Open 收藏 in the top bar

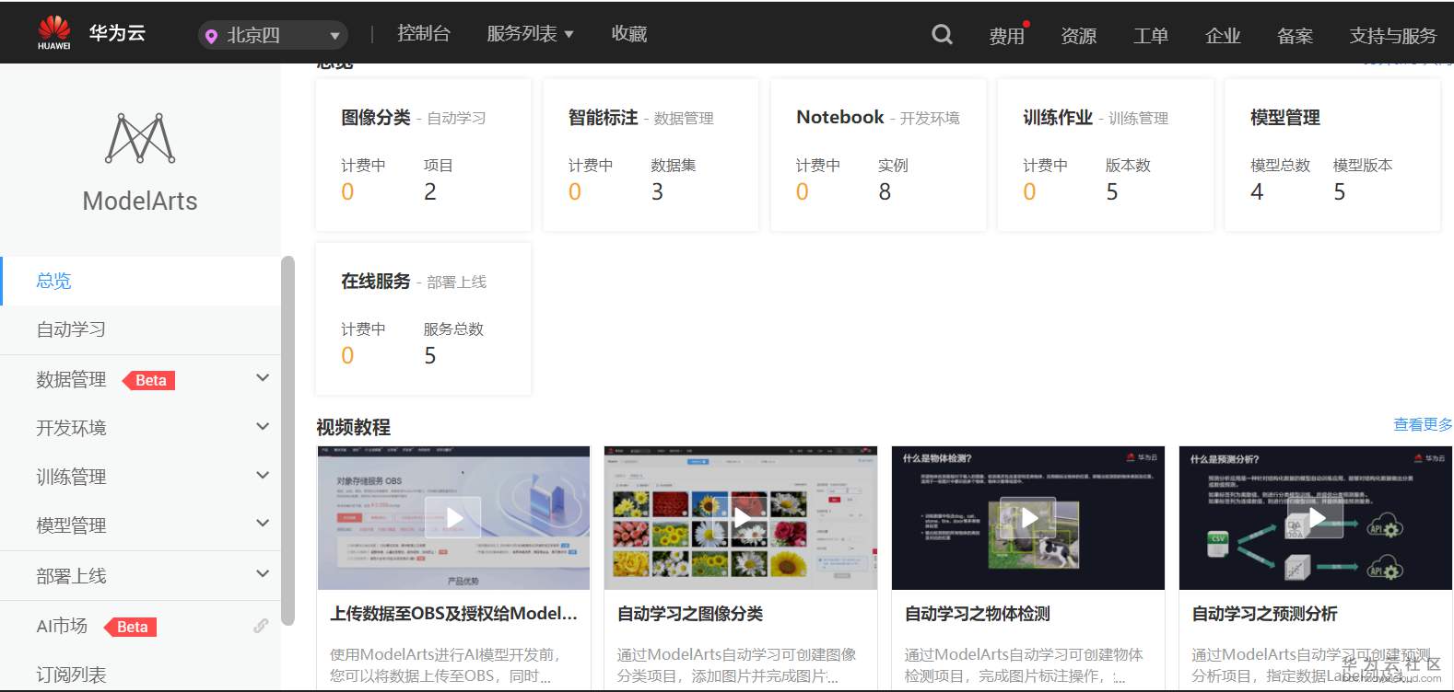629,34
